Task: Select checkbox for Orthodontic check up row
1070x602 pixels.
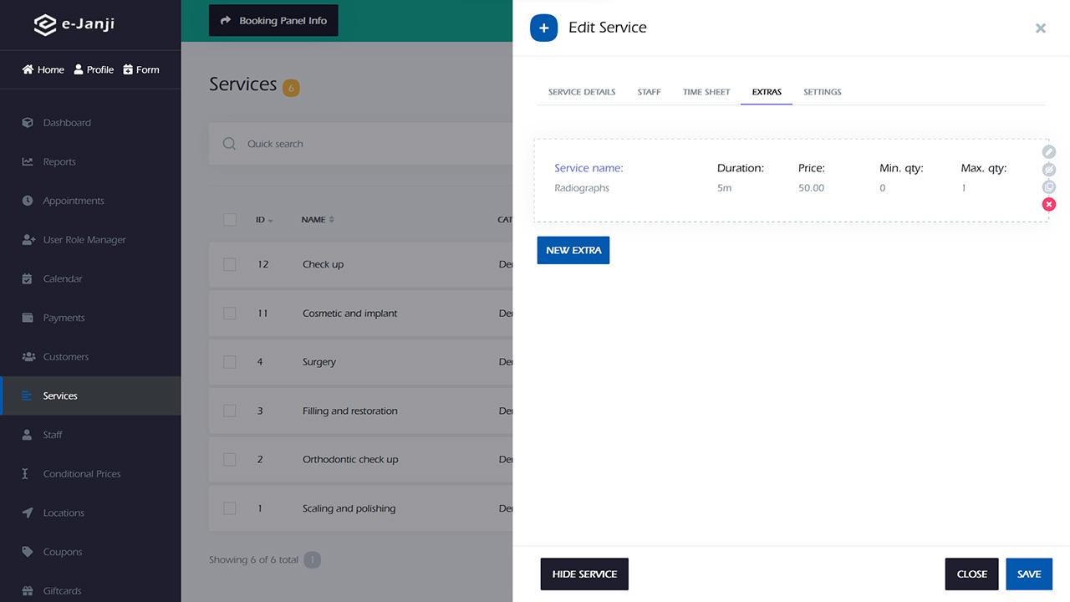Action: tap(230, 460)
